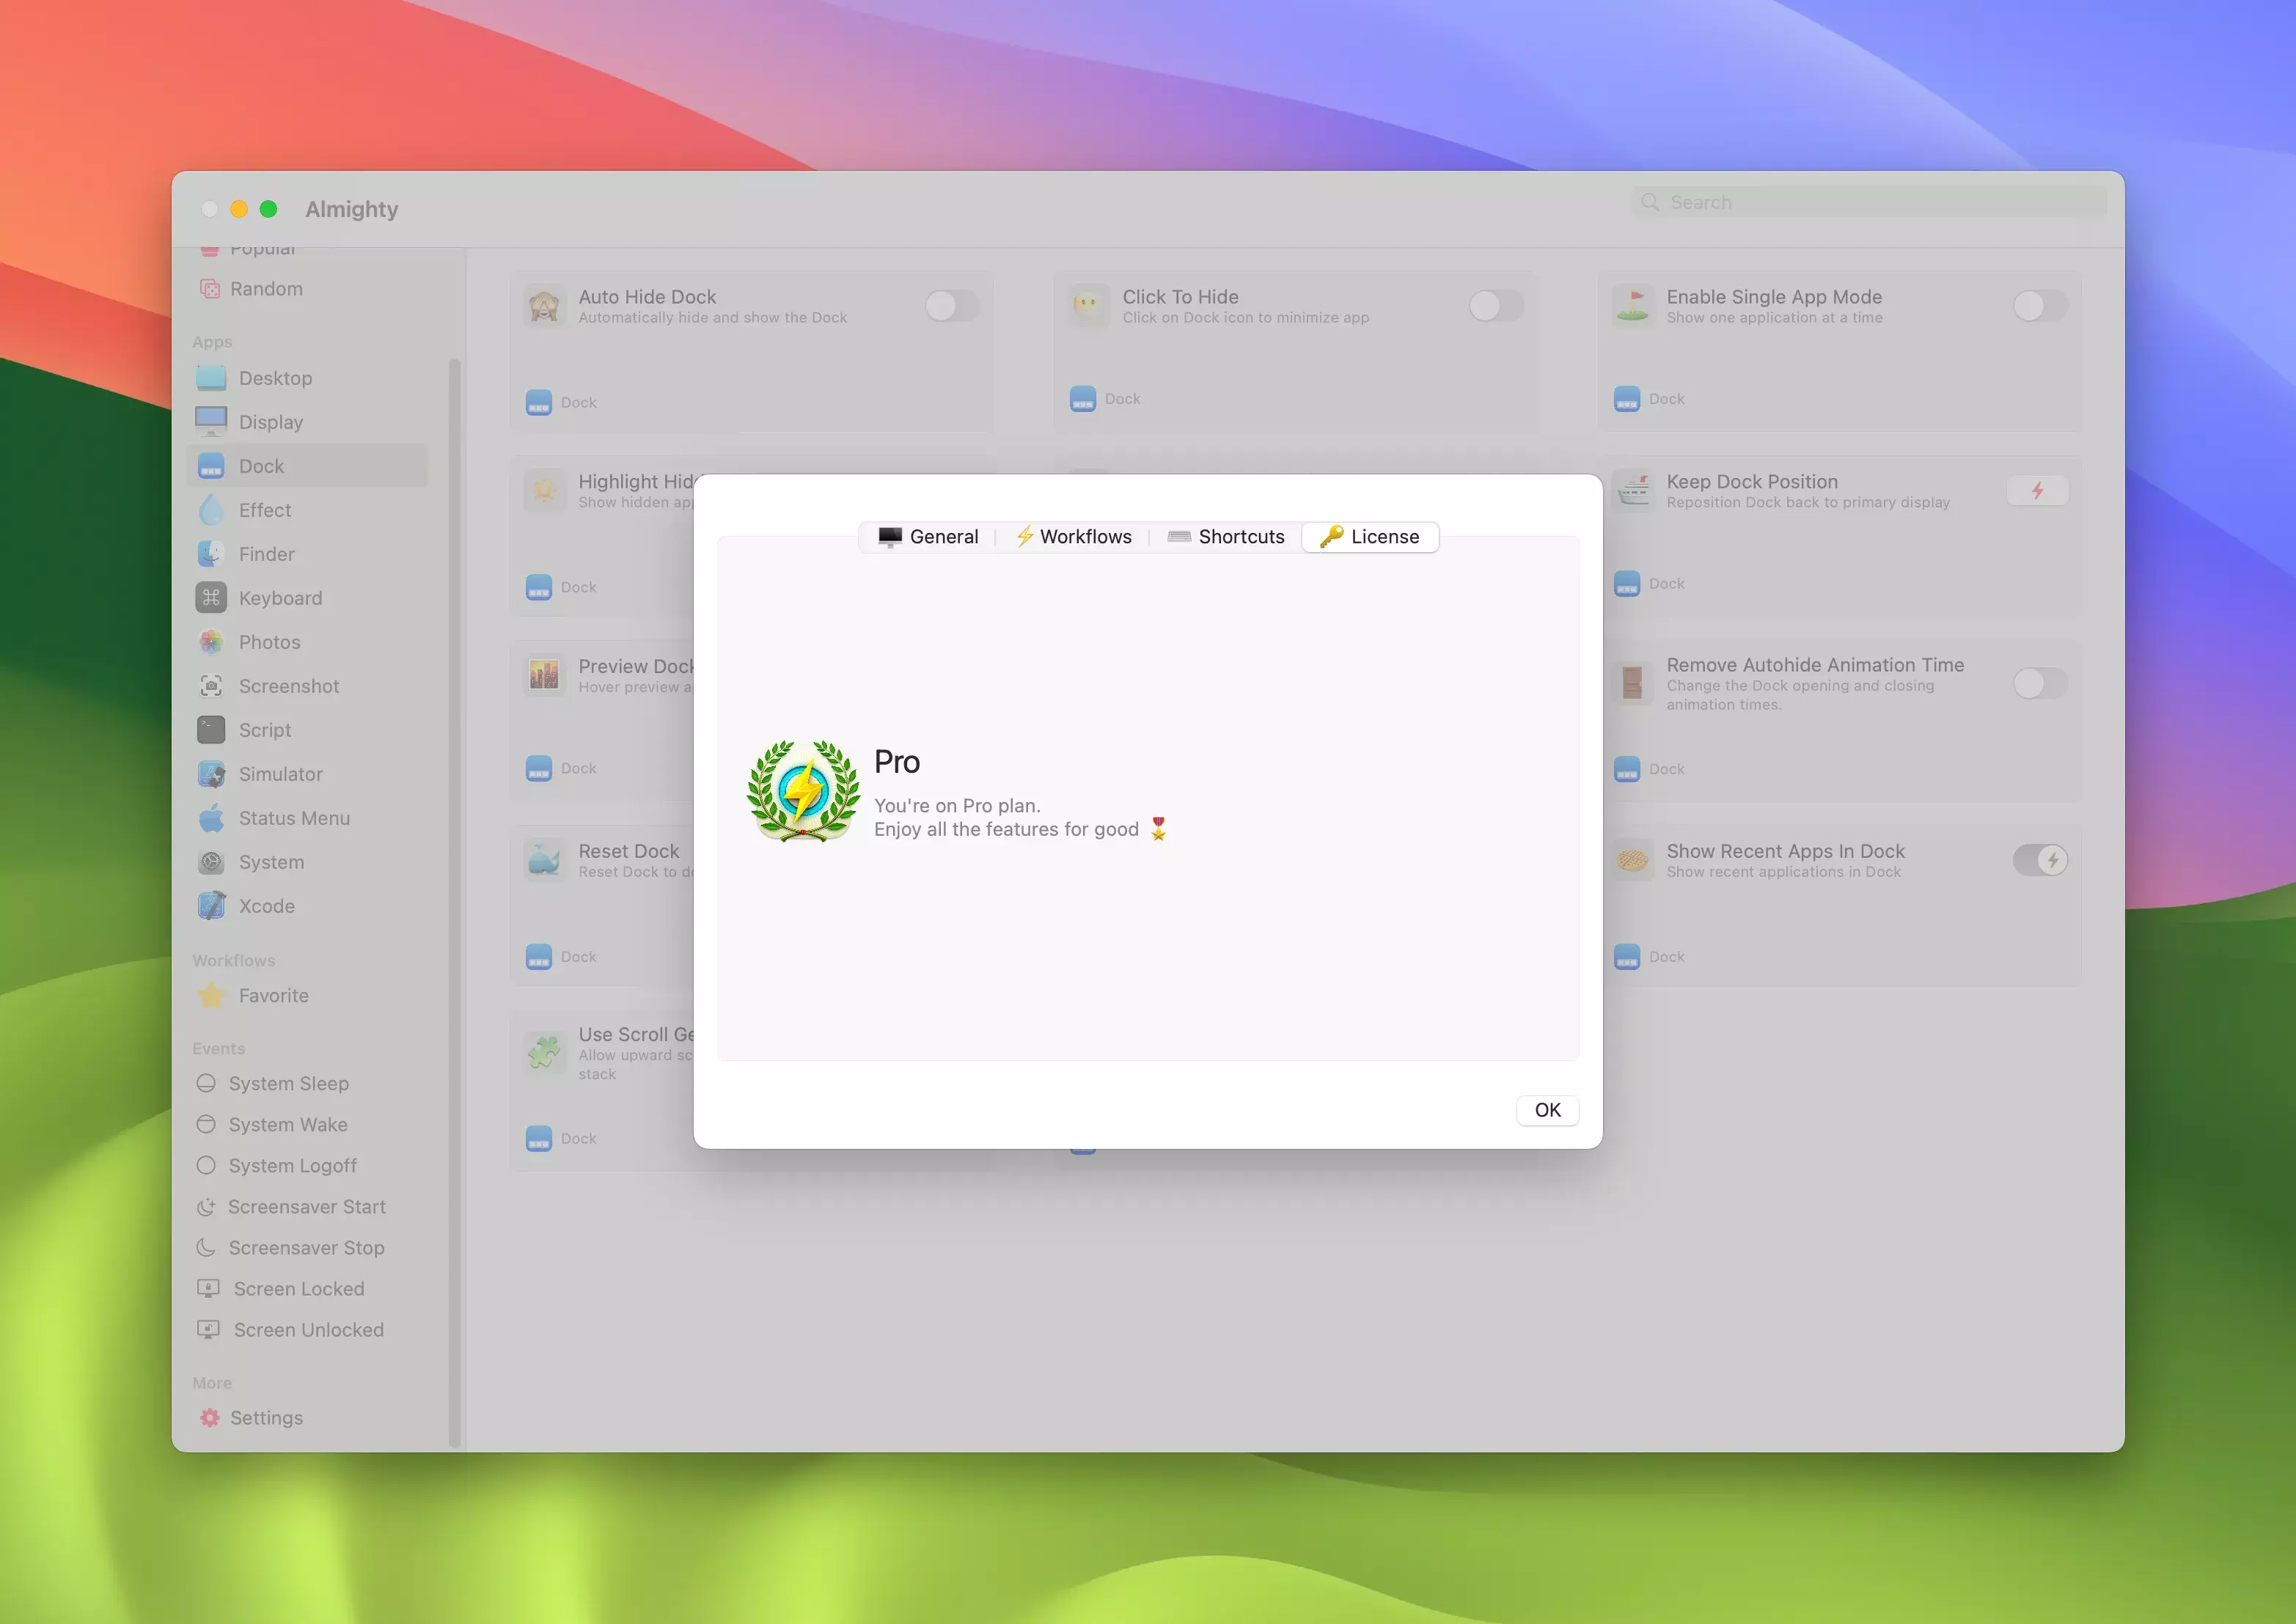
Task: Turn on Remove Autohide Animation Time toggle
Action: 2040,684
